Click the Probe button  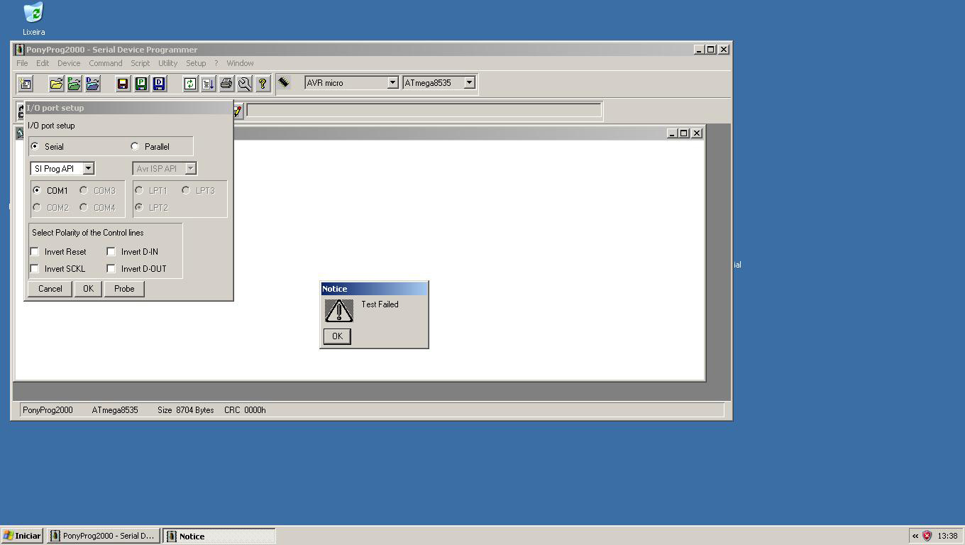pyautogui.click(x=124, y=289)
